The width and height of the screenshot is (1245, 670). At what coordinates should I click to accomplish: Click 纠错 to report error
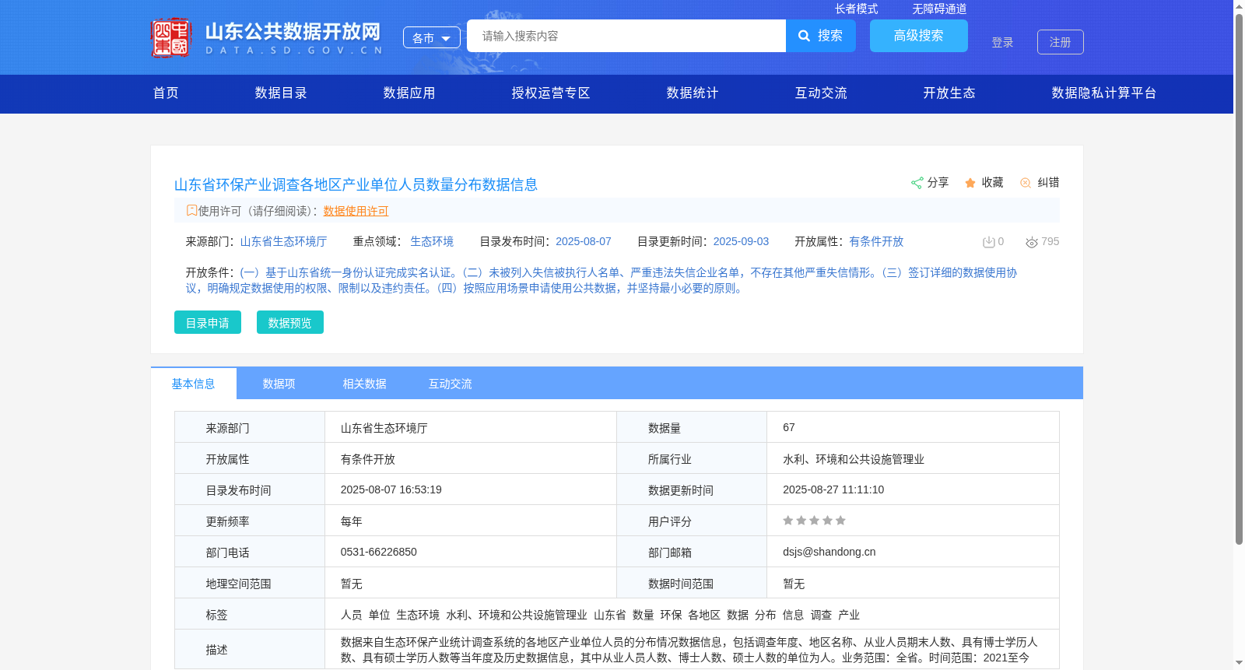[x=1048, y=182]
